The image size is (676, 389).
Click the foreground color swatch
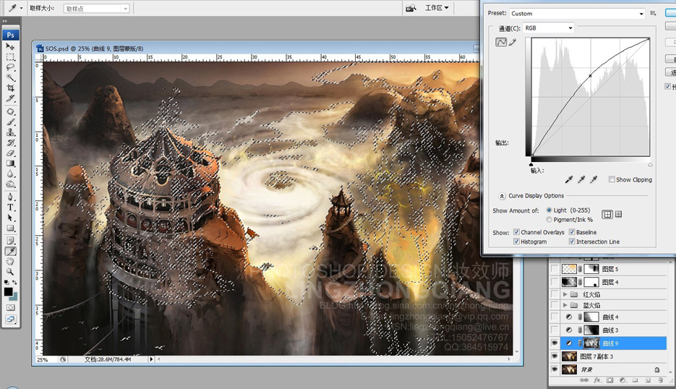pyautogui.click(x=8, y=291)
